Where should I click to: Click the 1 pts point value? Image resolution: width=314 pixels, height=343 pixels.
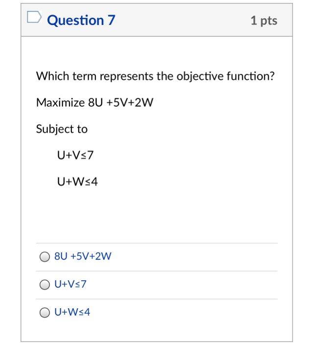(264, 21)
